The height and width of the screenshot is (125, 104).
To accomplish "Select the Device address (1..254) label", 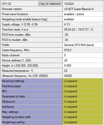I will point(16,60).
